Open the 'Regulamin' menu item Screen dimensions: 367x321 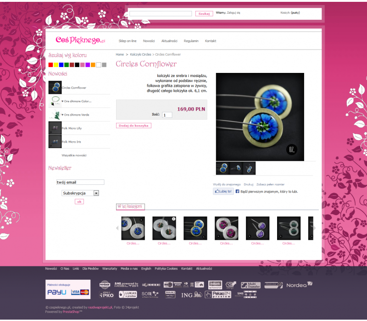pos(191,41)
